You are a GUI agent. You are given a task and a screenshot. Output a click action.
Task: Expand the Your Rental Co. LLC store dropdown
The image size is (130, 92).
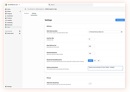click(x=19, y=5)
